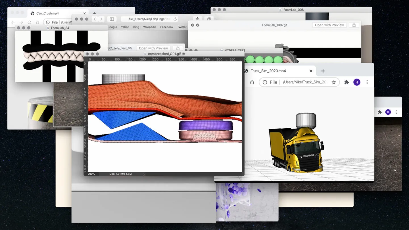The width and height of the screenshot is (409, 230).
Task: Close the Truck_Sim_2020.mp4 tab
Action: coord(311,71)
